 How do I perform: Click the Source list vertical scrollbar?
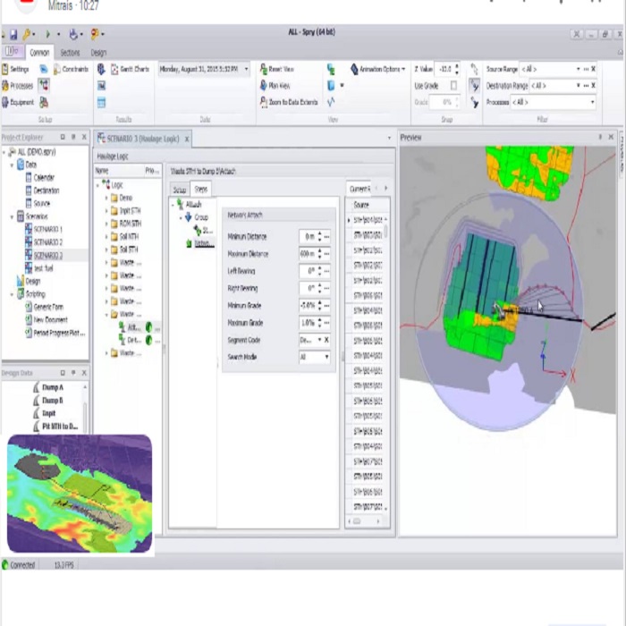tap(386, 362)
